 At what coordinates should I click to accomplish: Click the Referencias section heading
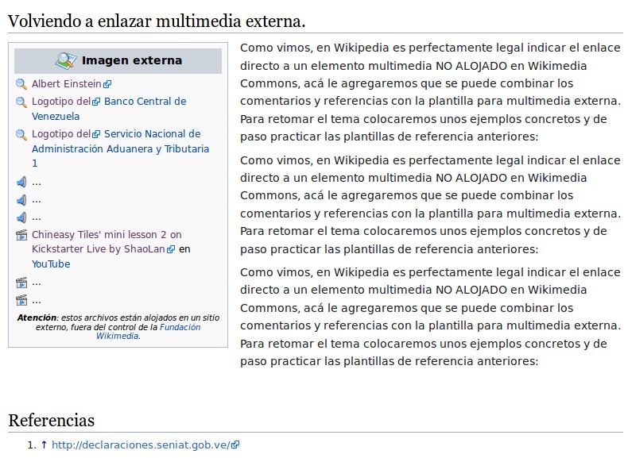click(51, 420)
